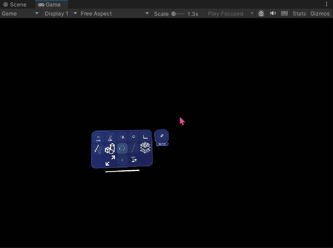Click the back chevron button in panel
Image resolution: width=333 pixels, height=248 pixels.
122,160
